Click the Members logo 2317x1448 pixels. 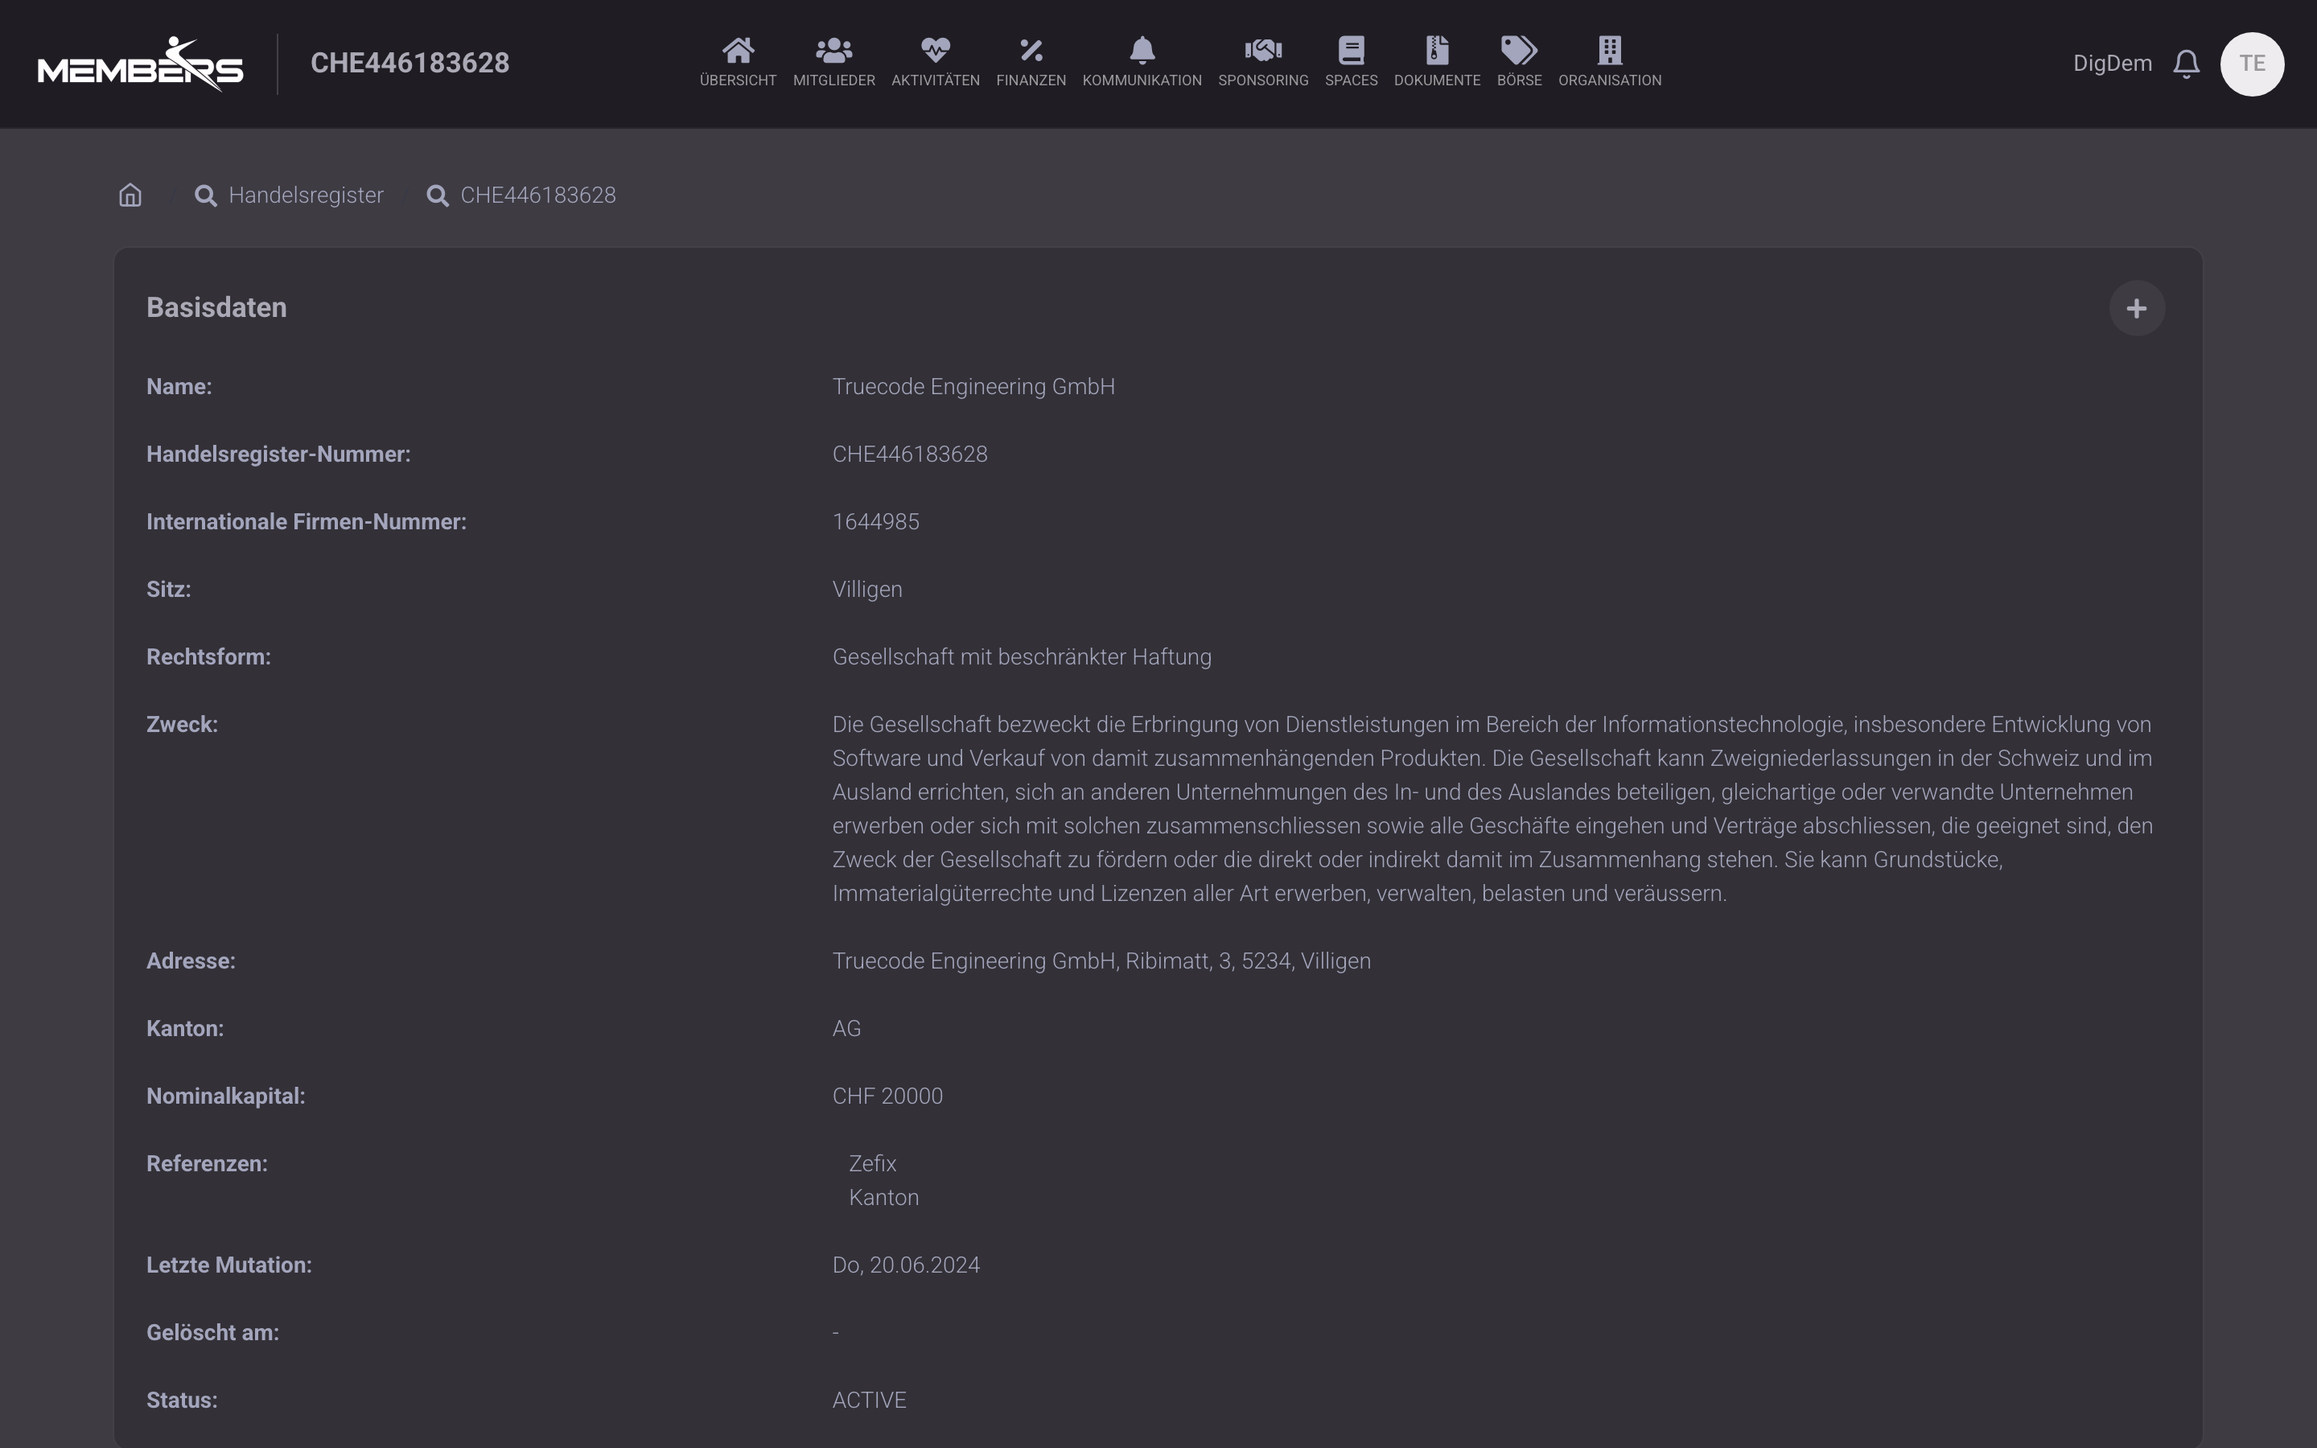140,64
